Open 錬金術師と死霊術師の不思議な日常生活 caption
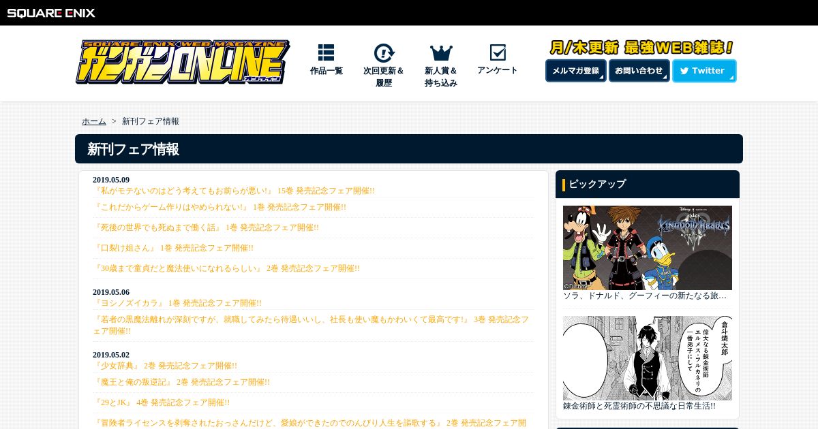The image size is (818, 429). pos(639,406)
